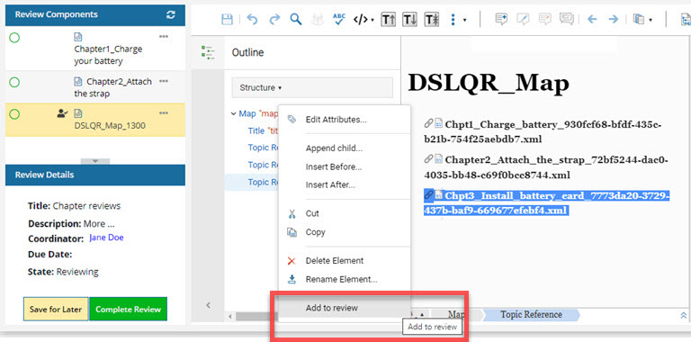The width and height of the screenshot is (691, 342).
Task: Click the Map breadcrumb segment
Action: tap(455, 315)
